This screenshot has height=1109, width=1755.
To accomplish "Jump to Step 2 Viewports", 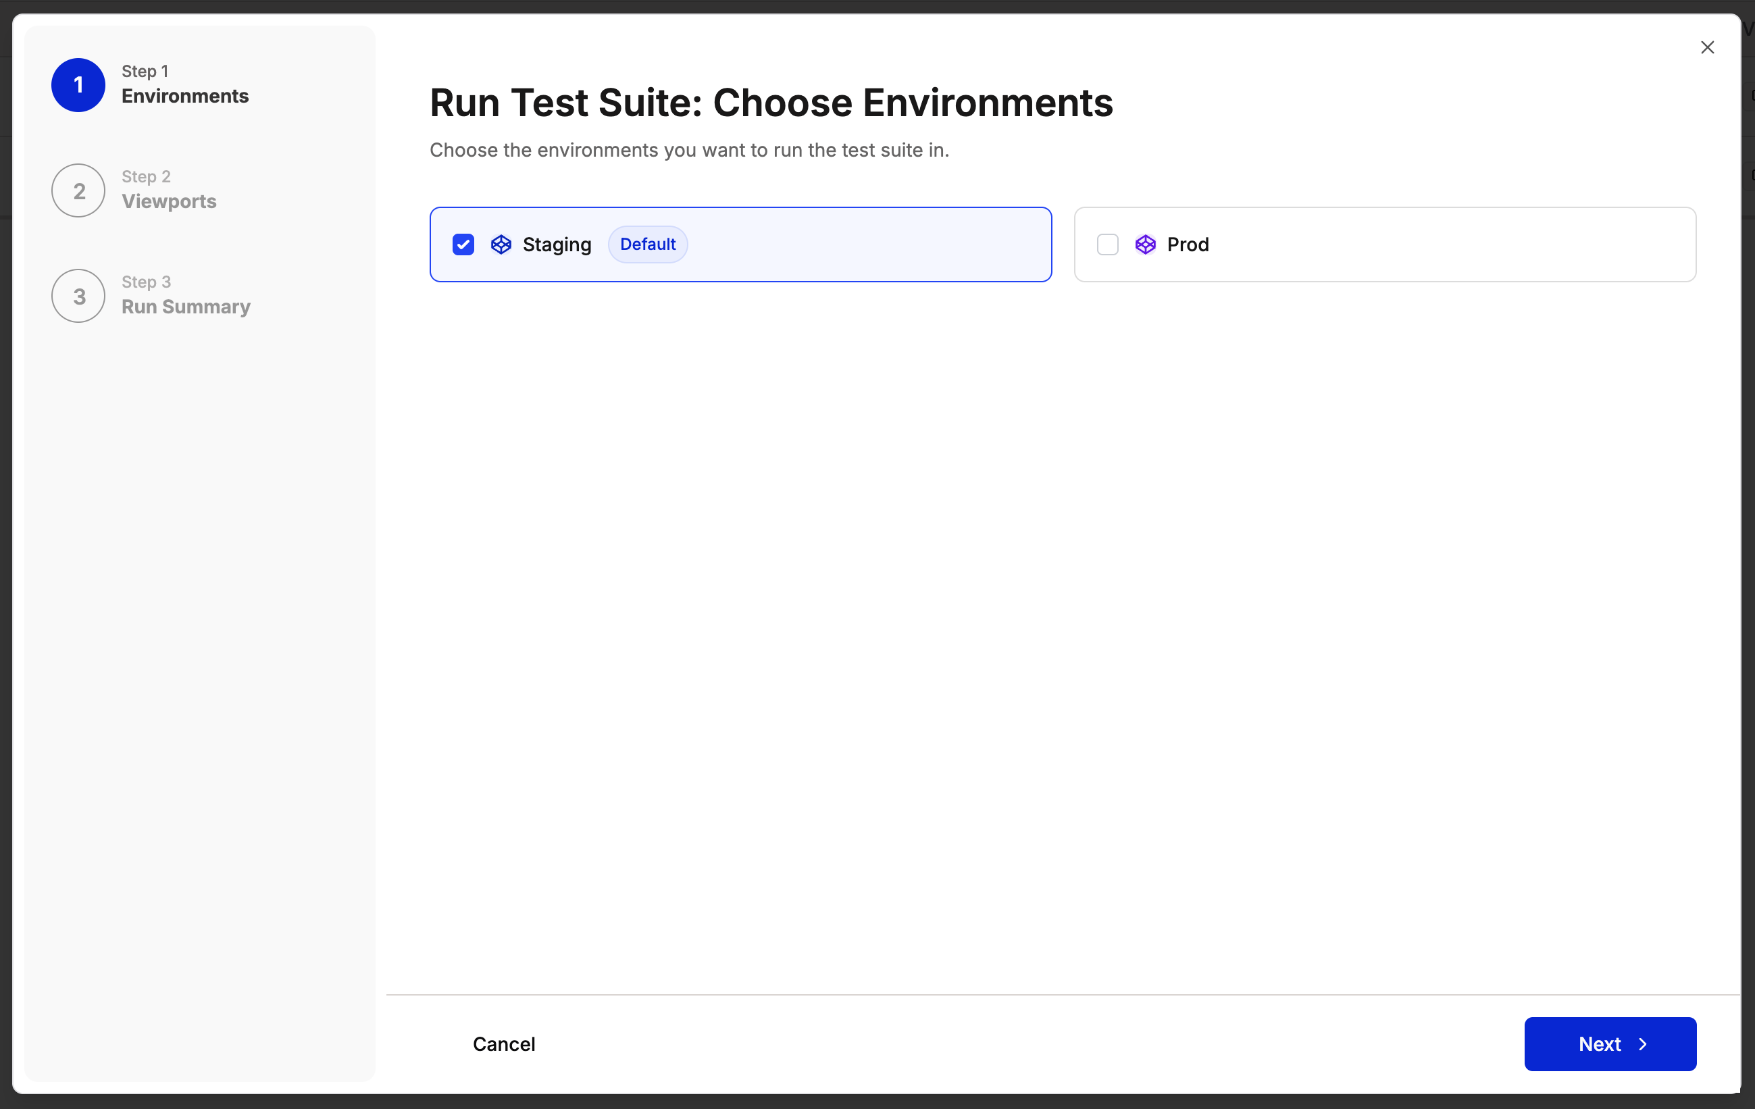I will pyautogui.click(x=168, y=201).
